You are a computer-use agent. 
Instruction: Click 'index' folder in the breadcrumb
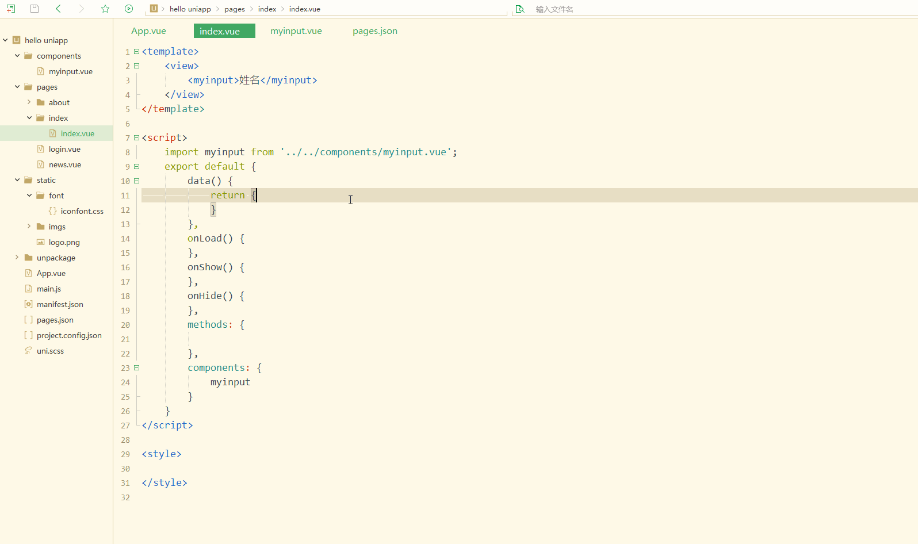(x=267, y=9)
